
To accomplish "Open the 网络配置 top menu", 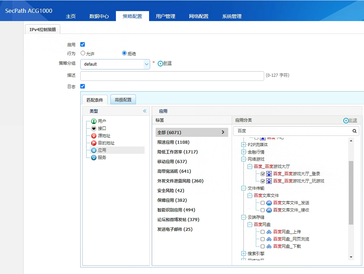I will click(199, 16).
